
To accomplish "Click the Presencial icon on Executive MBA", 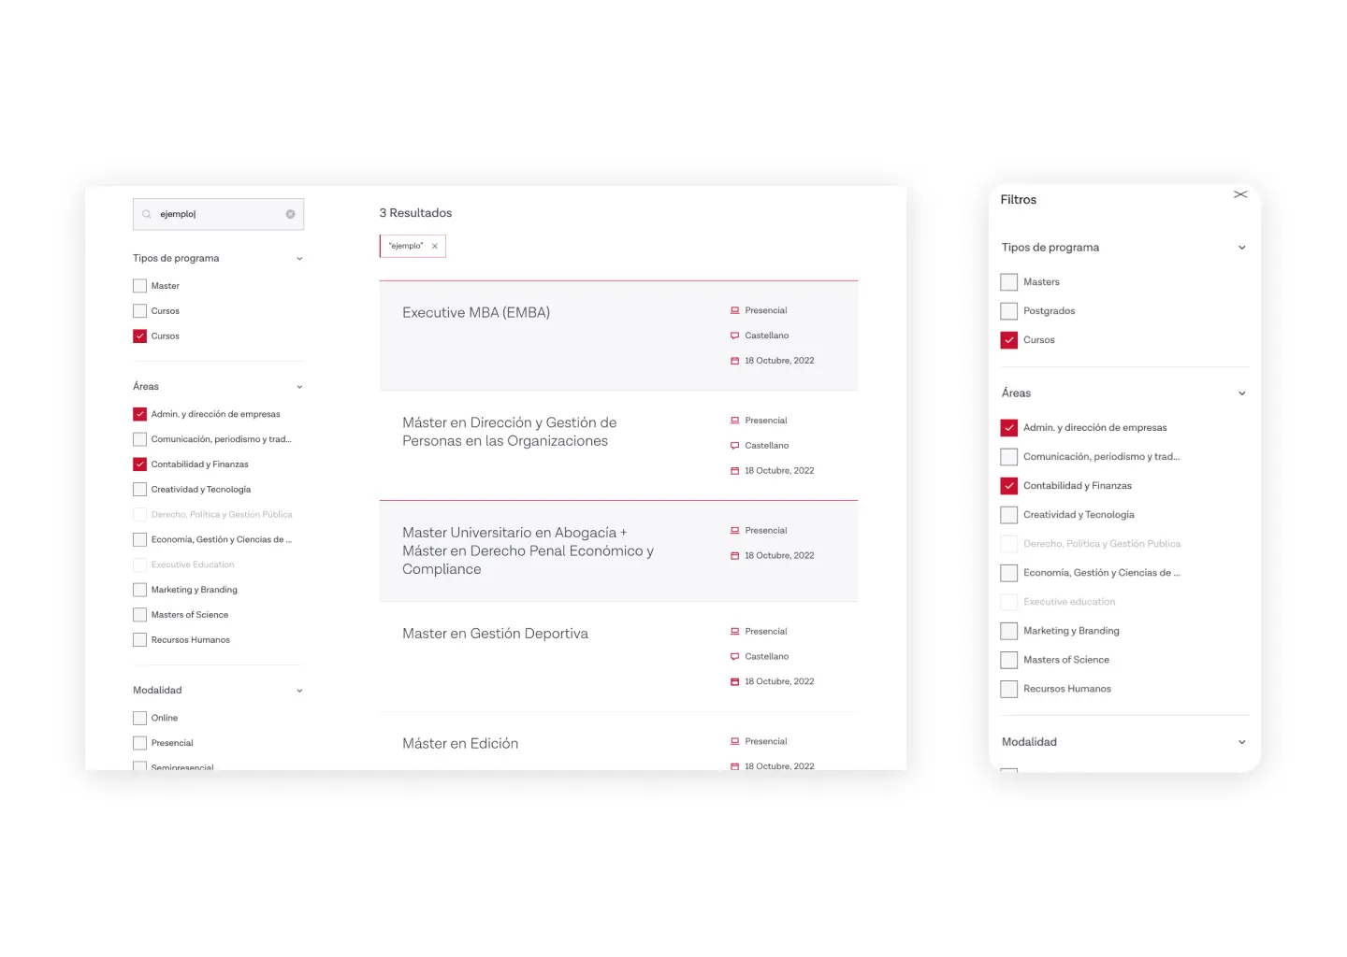I will (735, 310).
